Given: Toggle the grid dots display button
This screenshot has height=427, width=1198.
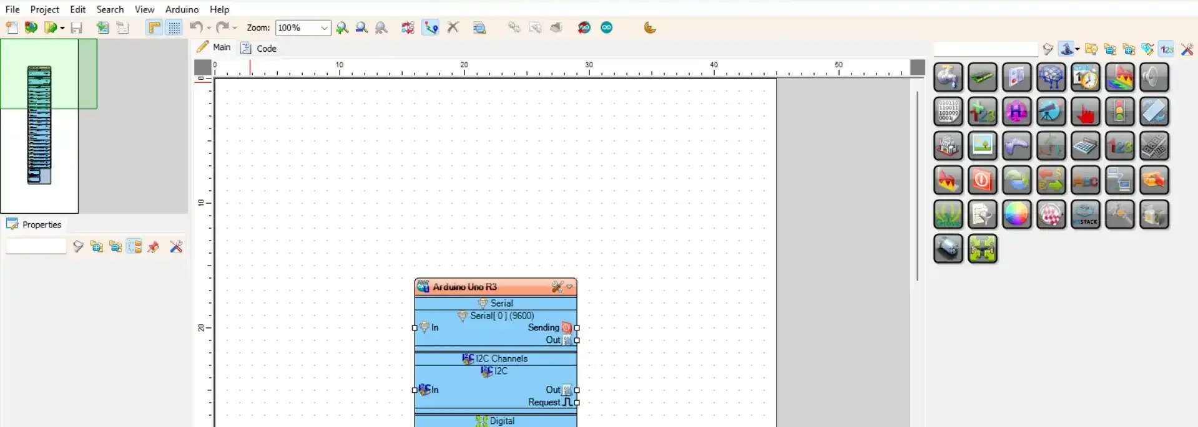Looking at the screenshot, I should [174, 27].
